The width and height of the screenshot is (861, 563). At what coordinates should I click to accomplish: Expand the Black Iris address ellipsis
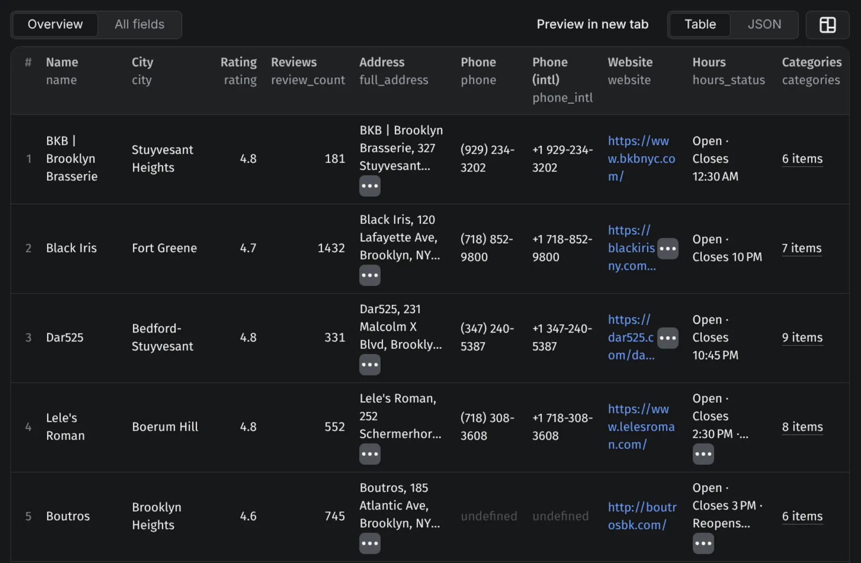coord(370,275)
